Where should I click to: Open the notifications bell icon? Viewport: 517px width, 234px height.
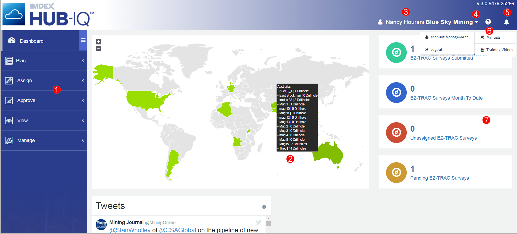click(507, 22)
